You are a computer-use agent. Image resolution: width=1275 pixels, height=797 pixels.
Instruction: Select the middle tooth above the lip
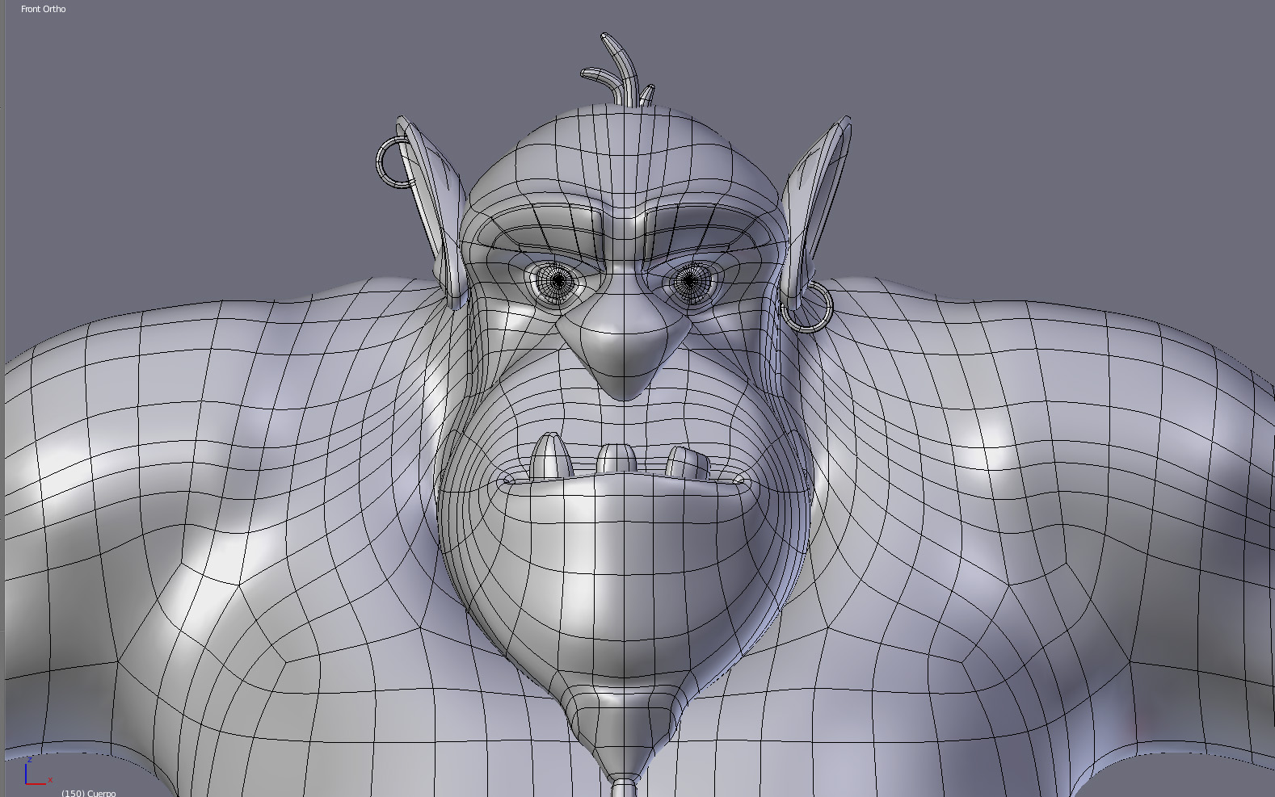pos(617,459)
